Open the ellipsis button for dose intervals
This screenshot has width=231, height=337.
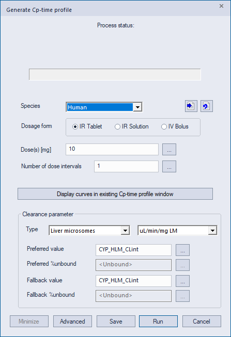pyautogui.click(x=169, y=166)
